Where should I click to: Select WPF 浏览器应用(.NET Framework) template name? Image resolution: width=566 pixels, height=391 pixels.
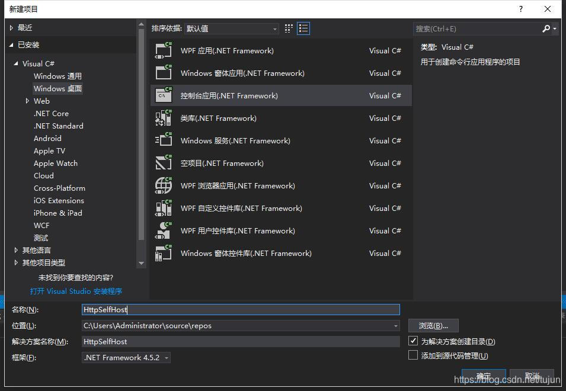coord(238,186)
